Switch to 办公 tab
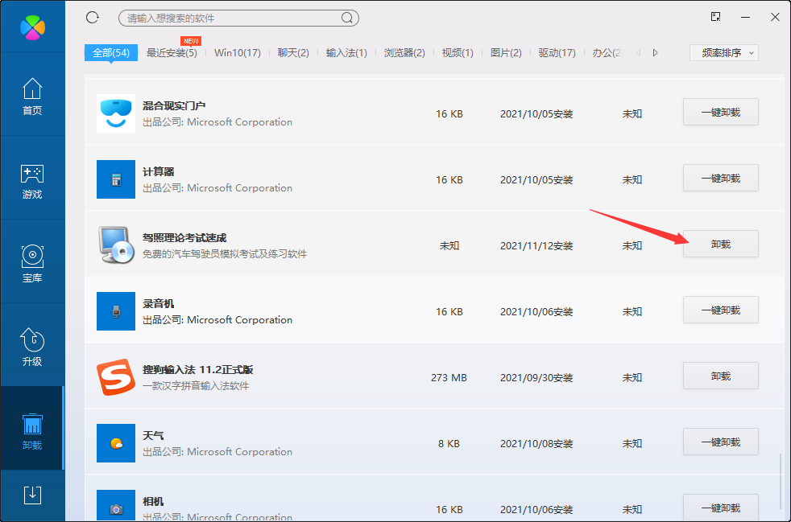 click(607, 53)
